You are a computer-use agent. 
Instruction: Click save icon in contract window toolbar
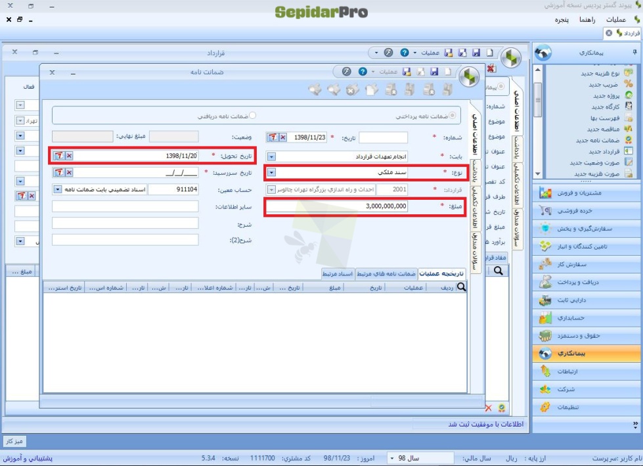pyautogui.click(x=476, y=53)
